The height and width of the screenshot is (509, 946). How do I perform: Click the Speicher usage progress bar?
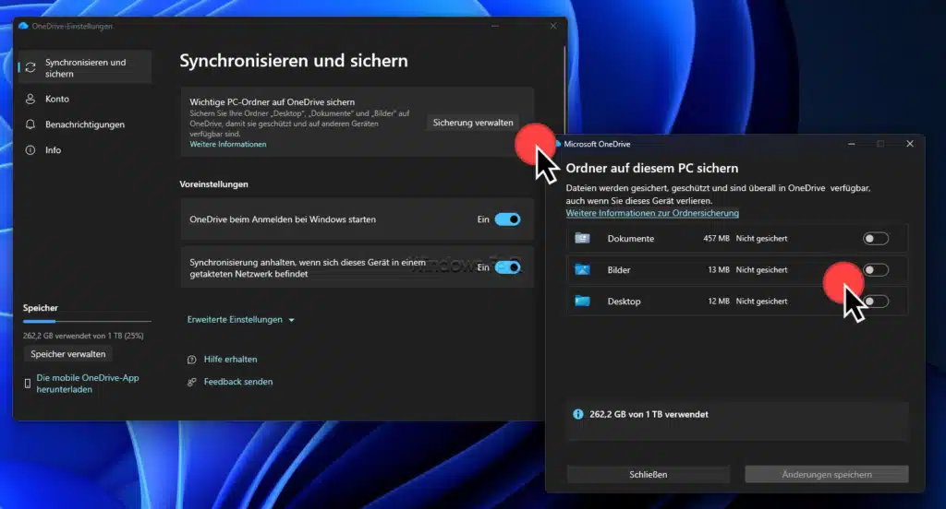tap(87, 321)
